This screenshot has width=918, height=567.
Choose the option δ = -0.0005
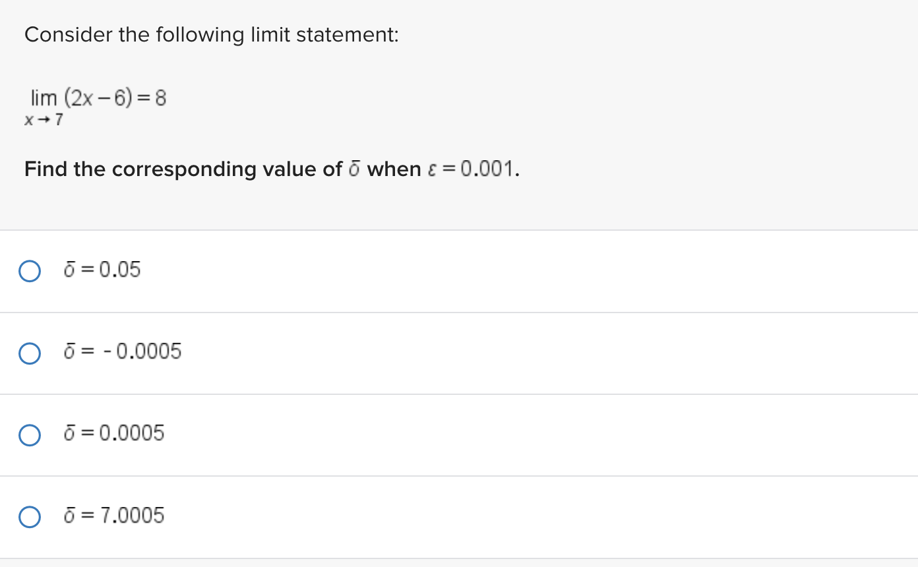coord(29,353)
